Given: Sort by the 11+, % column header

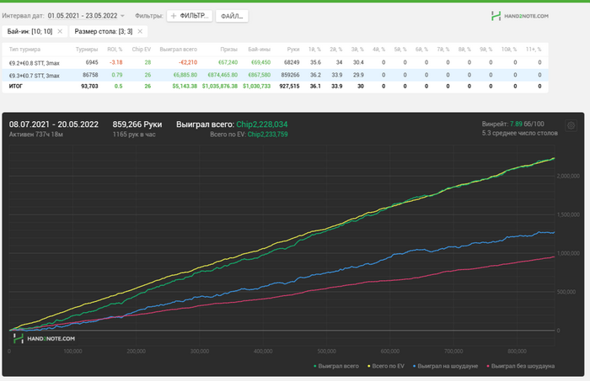Looking at the screenshot, I should tap(534, 49).
